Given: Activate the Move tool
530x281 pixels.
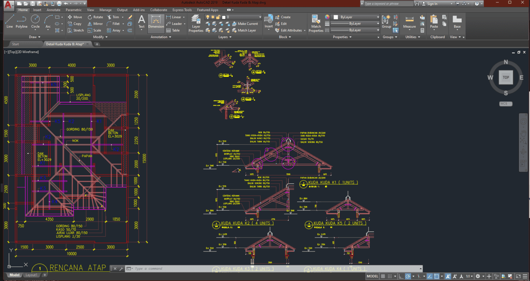Looking at the screenshot, I should (x=75, y=17).
